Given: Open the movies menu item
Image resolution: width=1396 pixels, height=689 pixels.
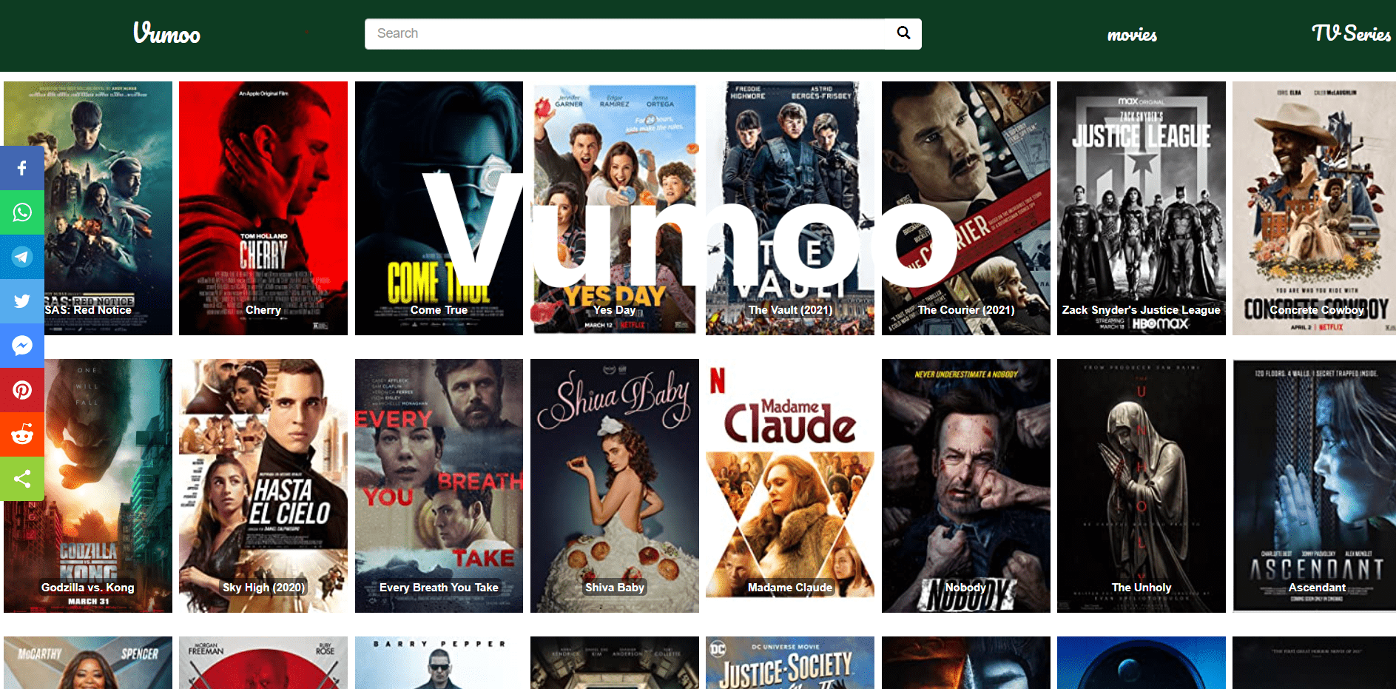Looking at the screenshot, I should [1131, 35].
